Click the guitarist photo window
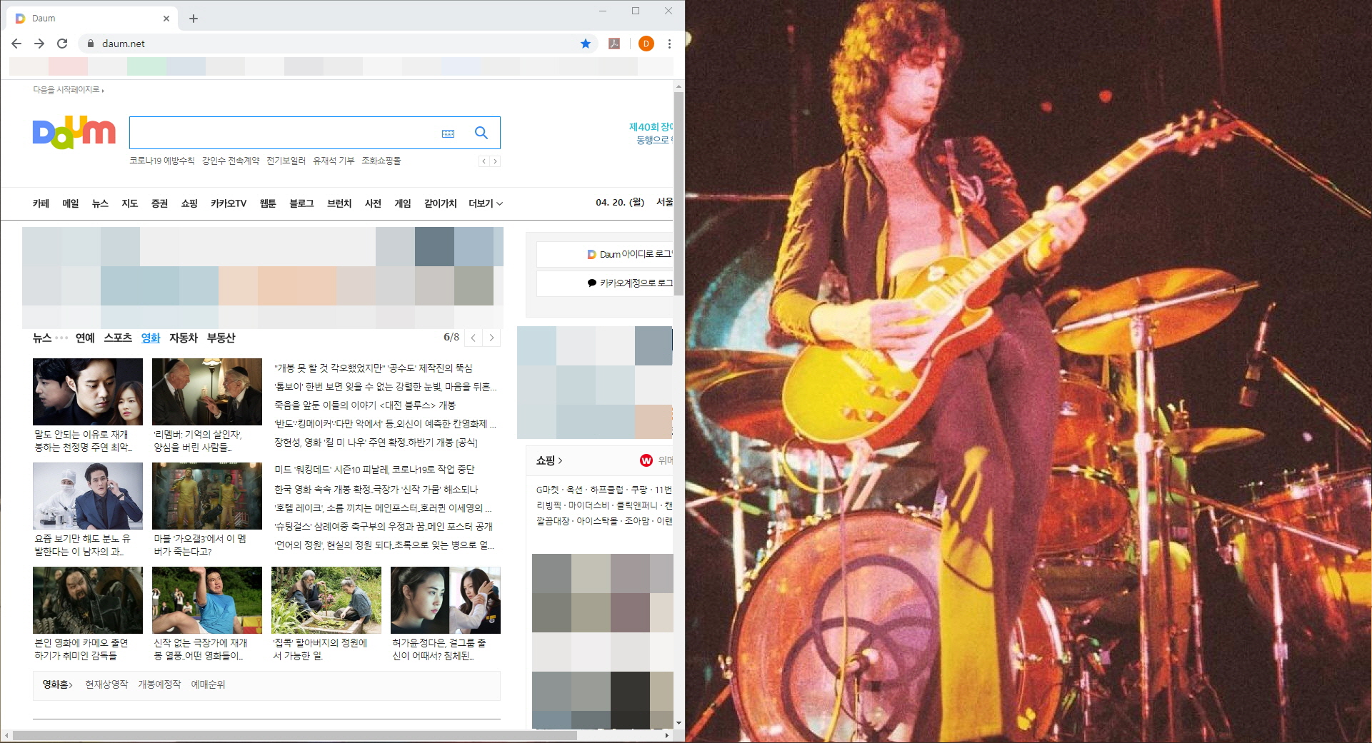1372x743 pixels. pyautogui.click(x=1028, y=371)
